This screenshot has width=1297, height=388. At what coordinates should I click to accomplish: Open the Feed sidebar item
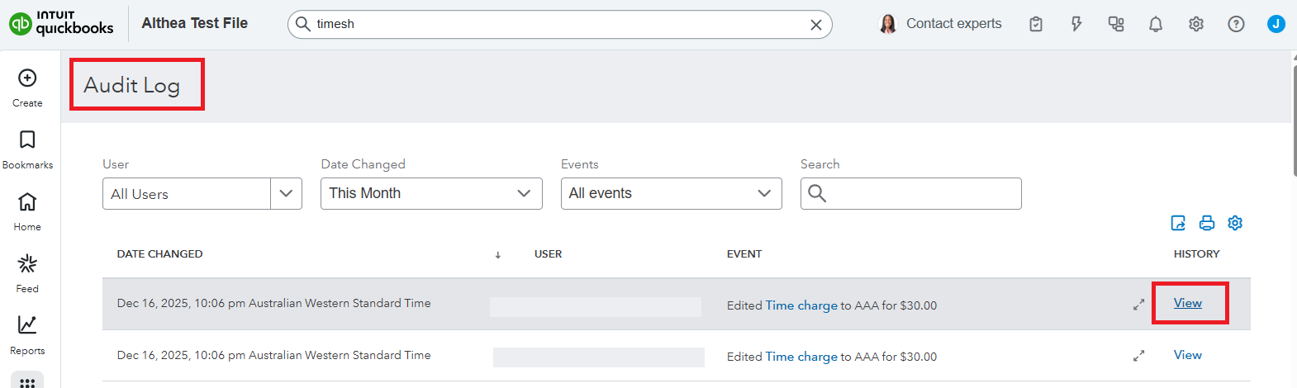[x=27, y=264]
